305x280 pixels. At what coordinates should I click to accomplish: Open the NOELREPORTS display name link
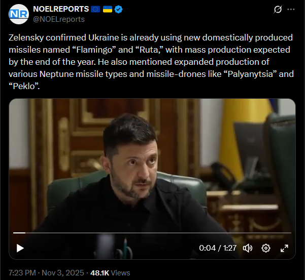[61, 9]
